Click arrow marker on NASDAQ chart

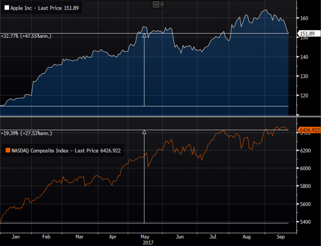[x=144, y=132]
